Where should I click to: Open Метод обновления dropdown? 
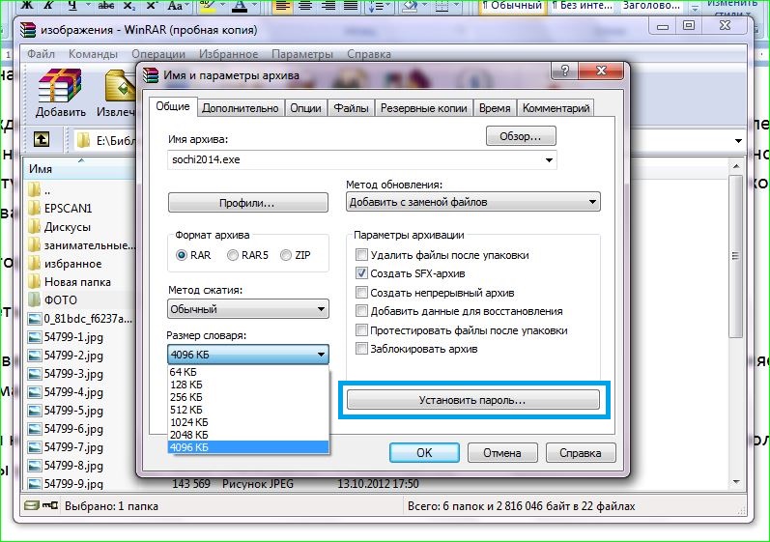point(472,202)
